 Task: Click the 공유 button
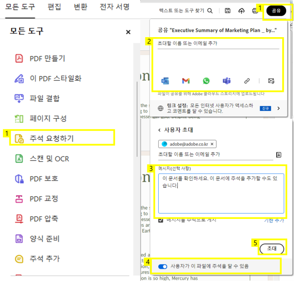tap(276, 11)
